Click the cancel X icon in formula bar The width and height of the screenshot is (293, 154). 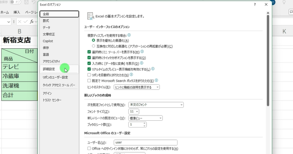point(19,22)
